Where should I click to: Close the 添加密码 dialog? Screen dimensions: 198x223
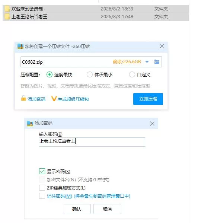click(152, 124)
